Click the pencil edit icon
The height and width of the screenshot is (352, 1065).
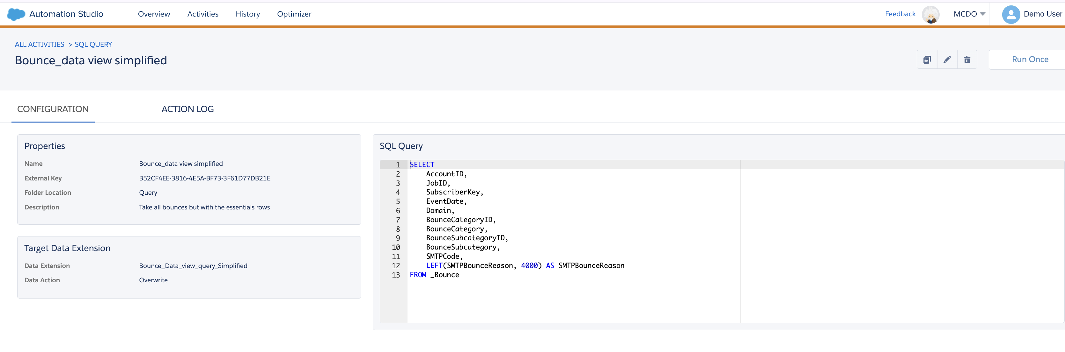point(947,60)
